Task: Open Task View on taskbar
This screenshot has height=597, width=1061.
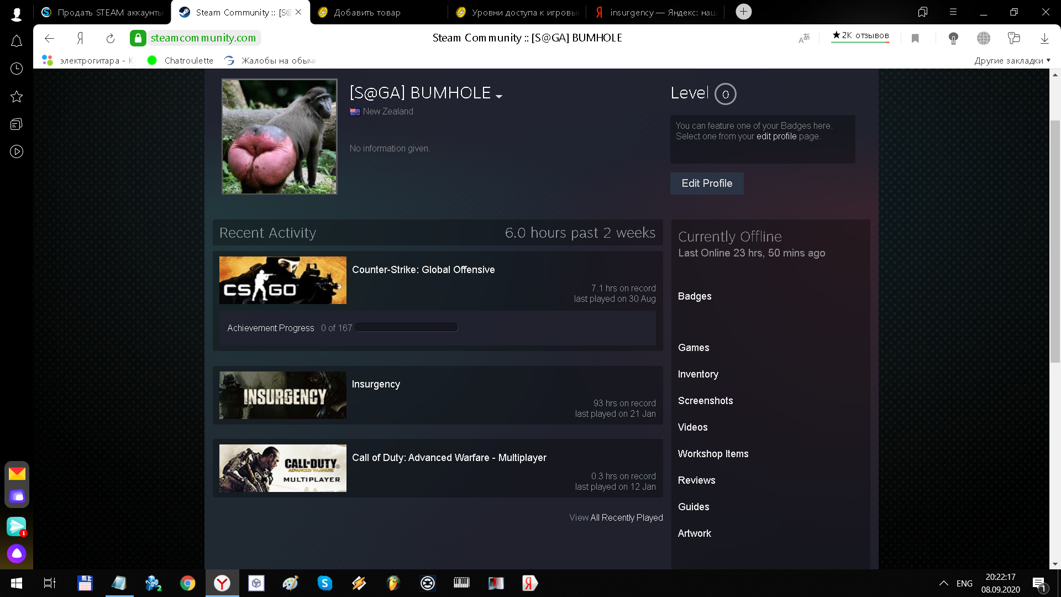Action: [50, 583]
